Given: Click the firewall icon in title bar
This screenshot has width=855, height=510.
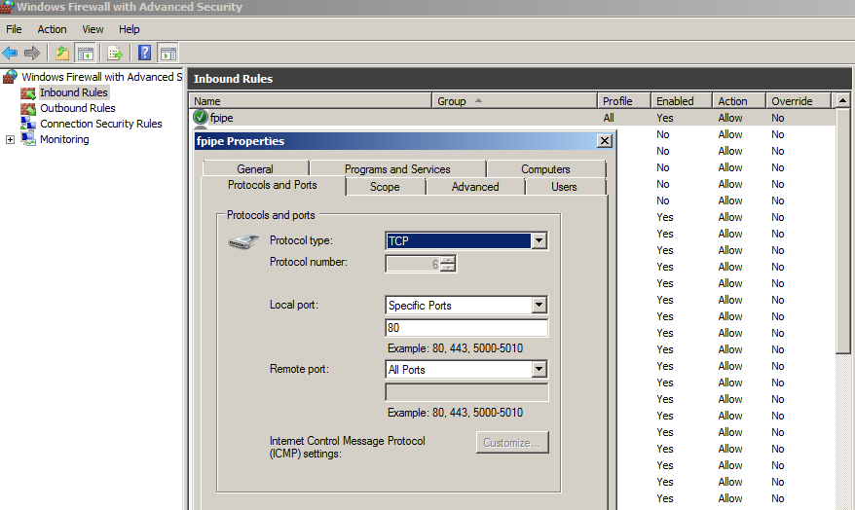Looking at the screenshot, I should point(7,7).
